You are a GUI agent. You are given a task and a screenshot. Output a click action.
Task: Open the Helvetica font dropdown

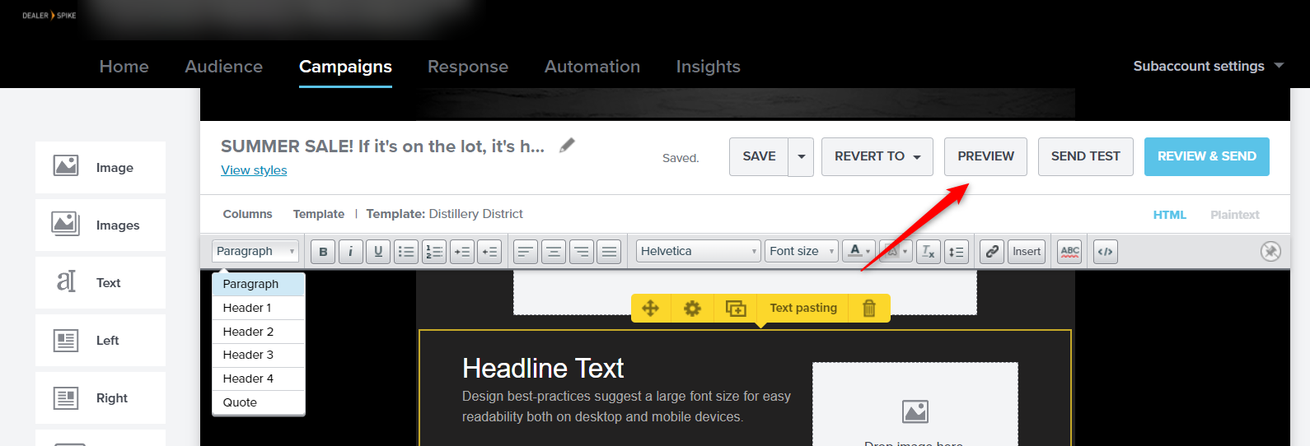(698, 252)
